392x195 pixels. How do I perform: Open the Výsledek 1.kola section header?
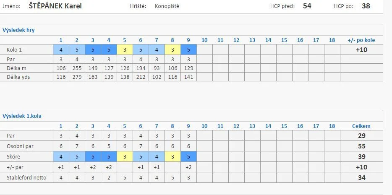click(x=22, y=116)
